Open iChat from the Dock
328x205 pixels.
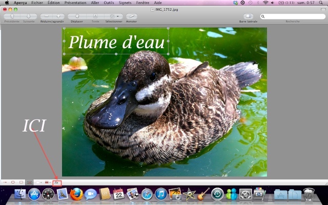91,194
